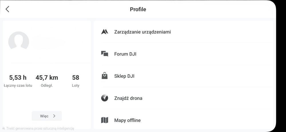
Task: Click the 45,7 km distance stat
Action: pyautogui.click(x=47, y=77)
